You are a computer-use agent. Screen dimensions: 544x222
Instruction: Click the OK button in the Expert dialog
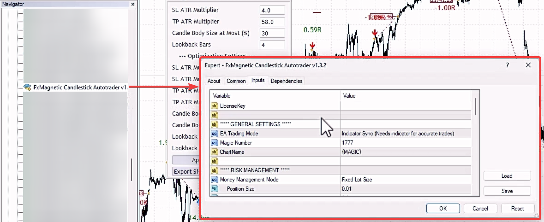443,209
